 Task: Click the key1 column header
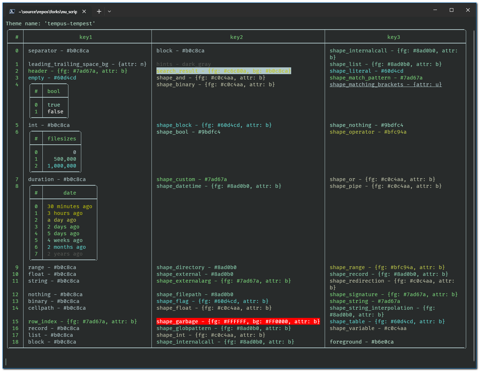[x=86, y=37]
